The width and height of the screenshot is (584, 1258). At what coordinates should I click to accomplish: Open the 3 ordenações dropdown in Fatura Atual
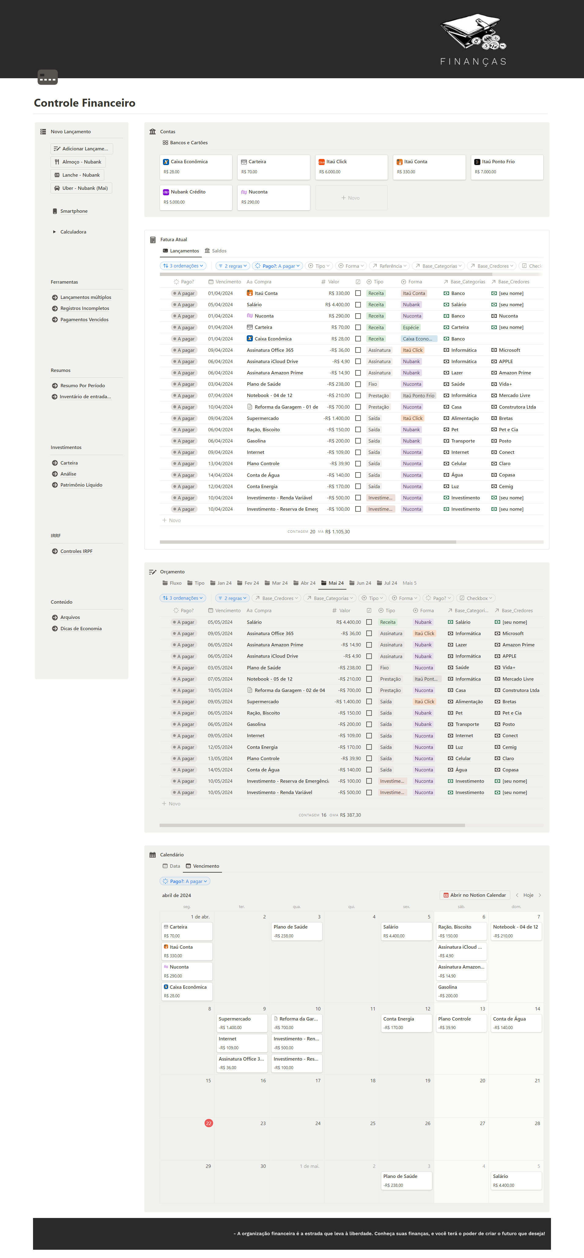coord(183,266)
